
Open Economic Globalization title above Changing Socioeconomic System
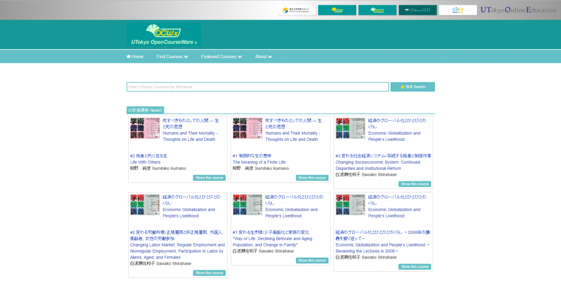[397, 130]
